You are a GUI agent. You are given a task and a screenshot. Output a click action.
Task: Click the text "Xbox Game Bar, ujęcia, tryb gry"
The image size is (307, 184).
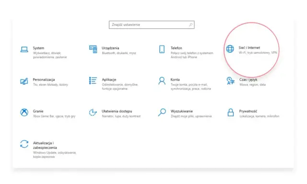(54, 116)
